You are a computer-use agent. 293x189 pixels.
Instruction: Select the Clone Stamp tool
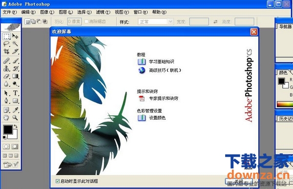pos(6,68)
